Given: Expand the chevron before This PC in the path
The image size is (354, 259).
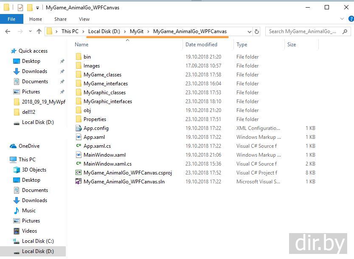Looking at the screenshot, I should 57,31.
